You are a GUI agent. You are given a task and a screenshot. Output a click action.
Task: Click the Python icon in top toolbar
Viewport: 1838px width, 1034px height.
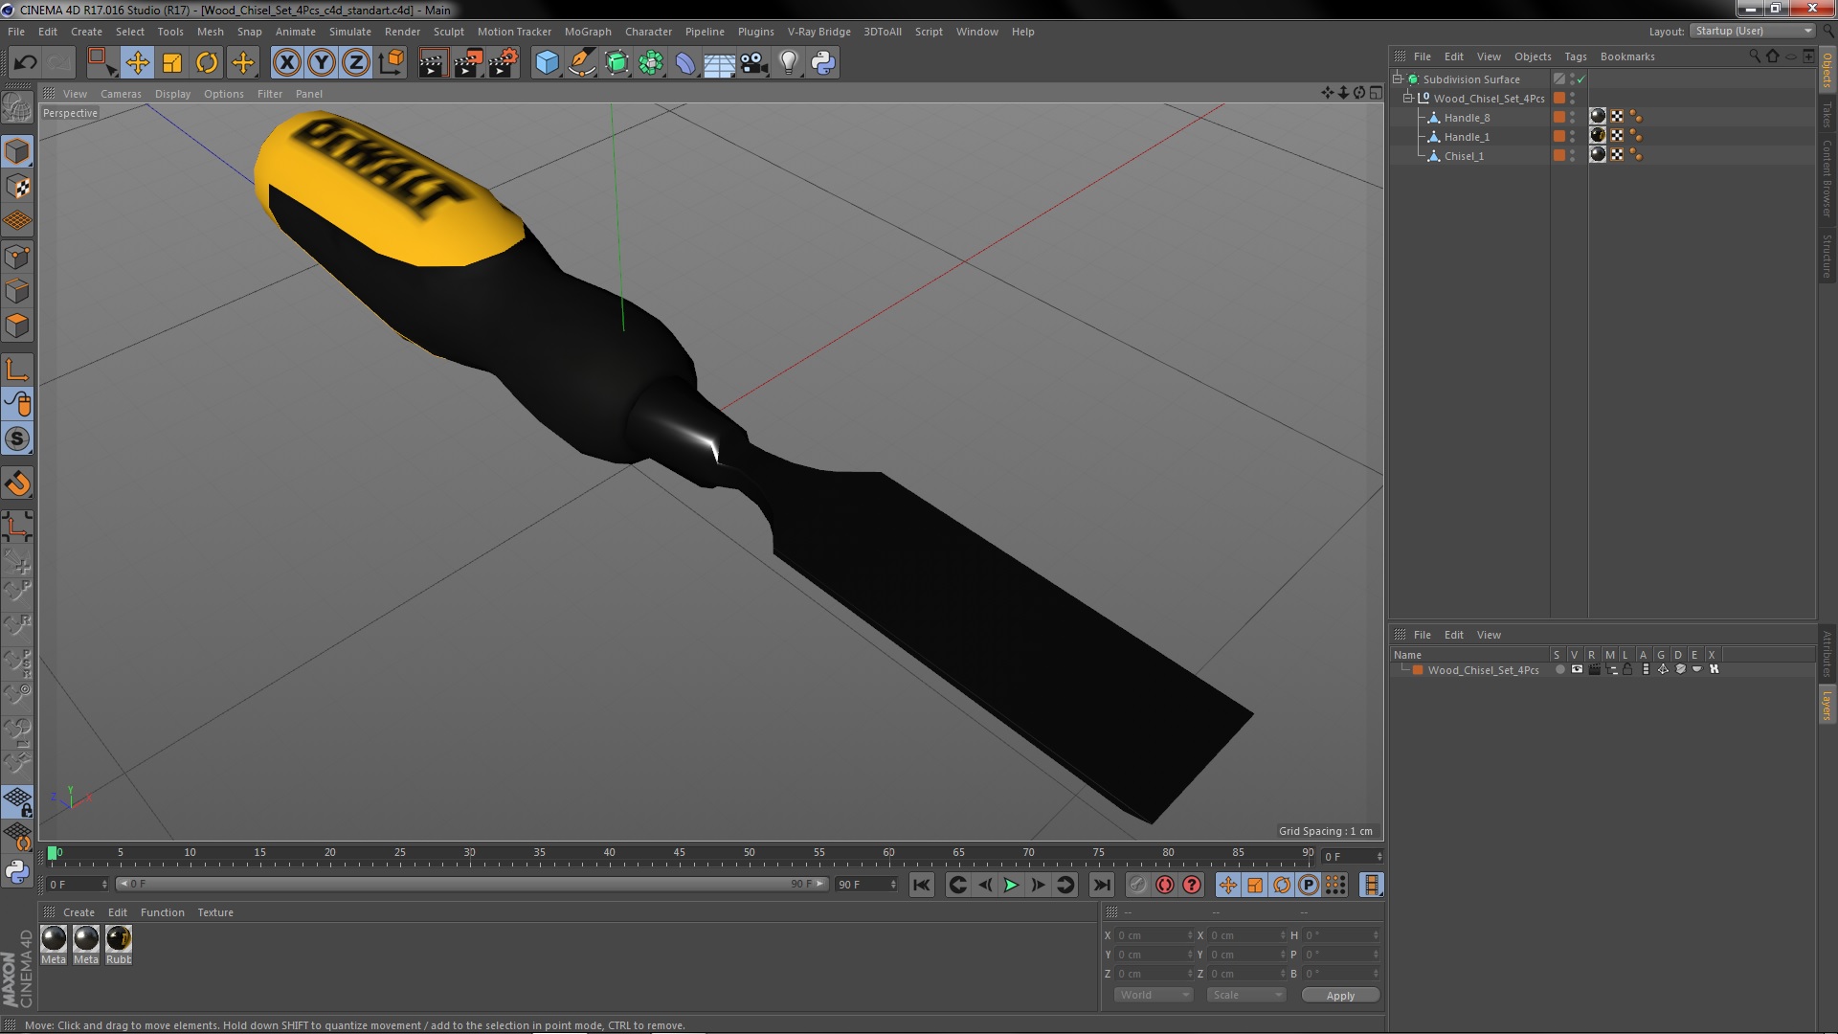pyautogui.click(x=823, y=63)
